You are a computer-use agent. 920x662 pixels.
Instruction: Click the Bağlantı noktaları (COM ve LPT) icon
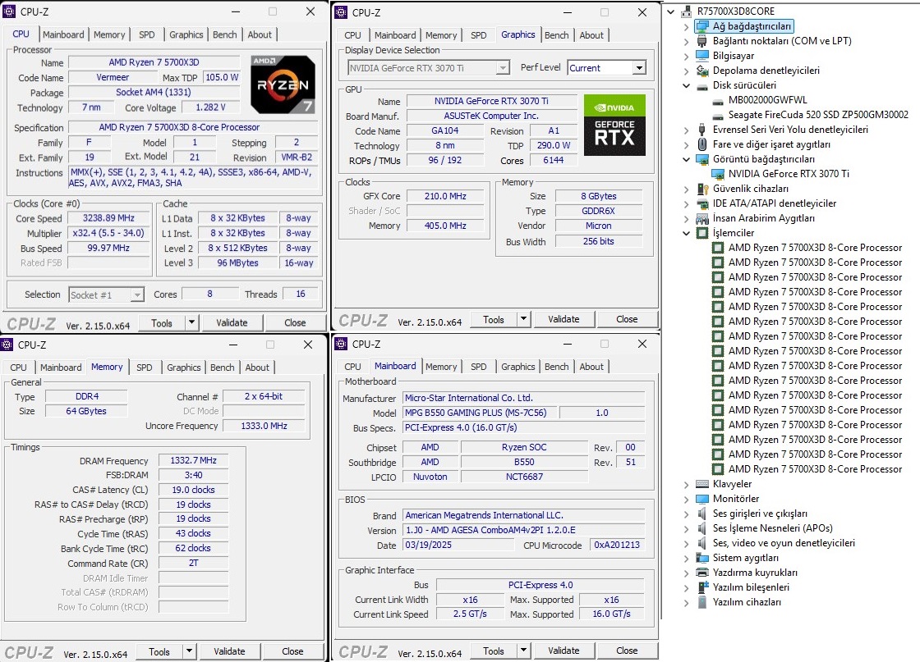click(701, 41)
